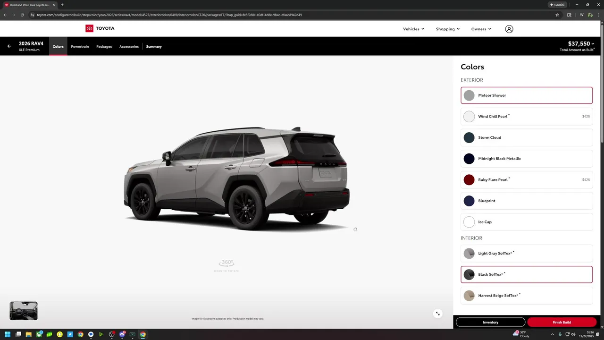Select Ruby Flare Pearl exterior color

[x=527, y=179]
